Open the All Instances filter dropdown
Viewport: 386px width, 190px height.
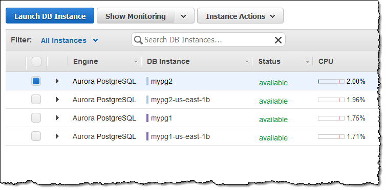click(70, 40)
